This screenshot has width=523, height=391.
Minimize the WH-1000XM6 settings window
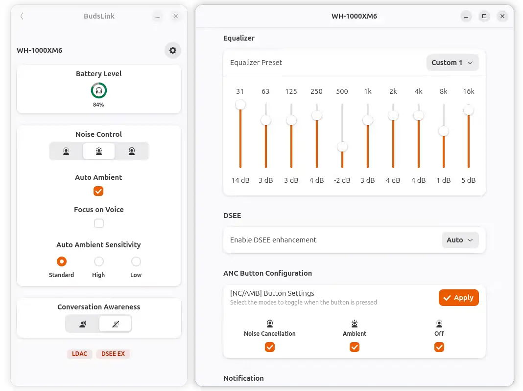[466, 16]
